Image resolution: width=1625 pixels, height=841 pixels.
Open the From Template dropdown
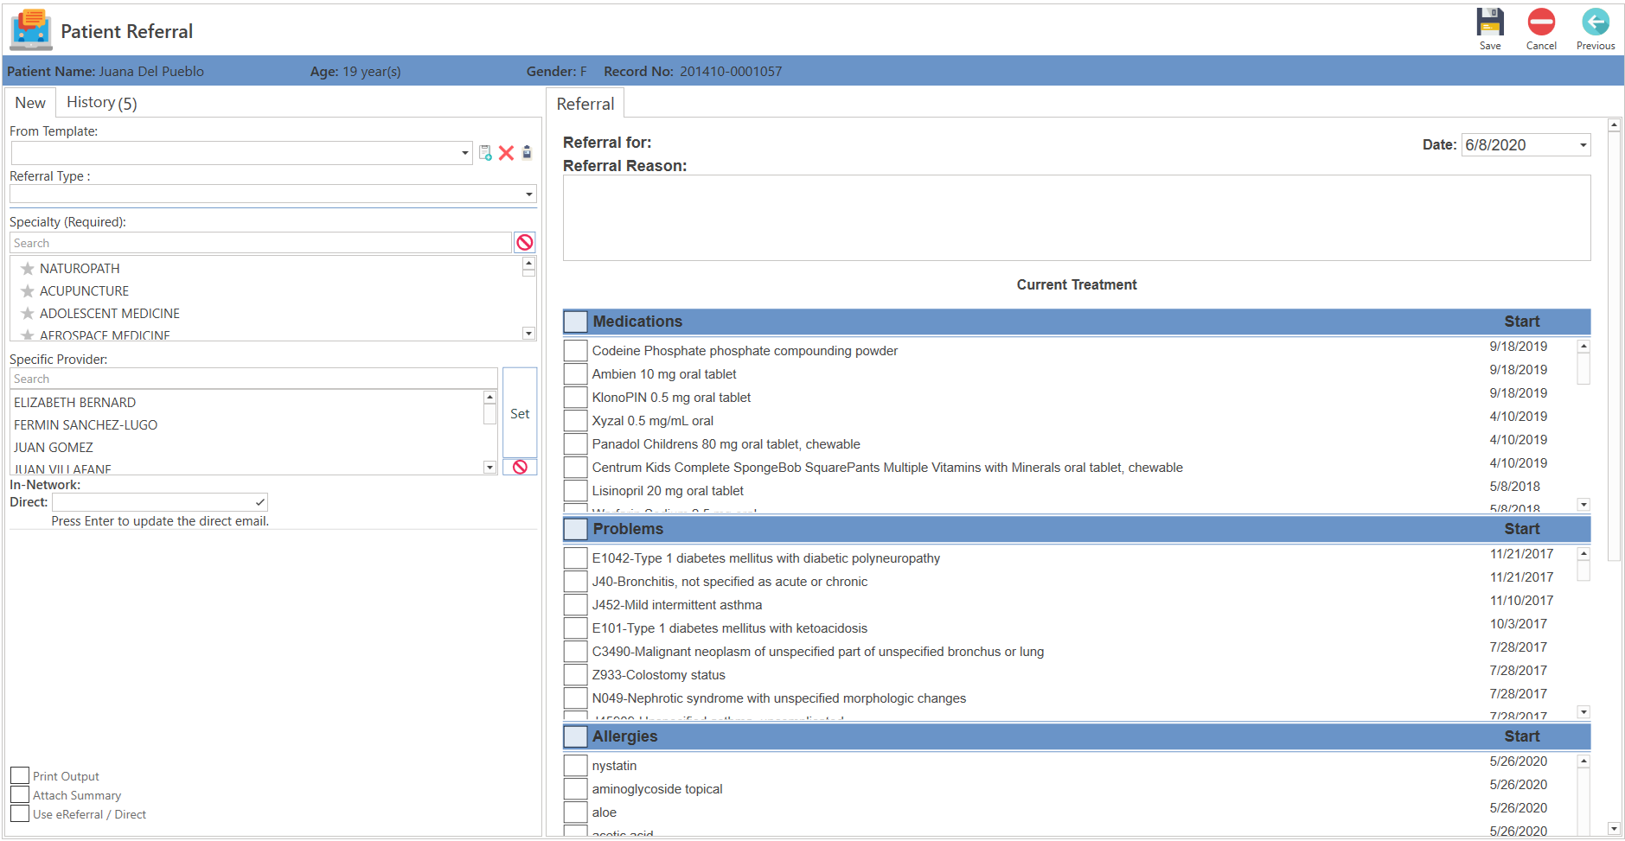[464, 153]
